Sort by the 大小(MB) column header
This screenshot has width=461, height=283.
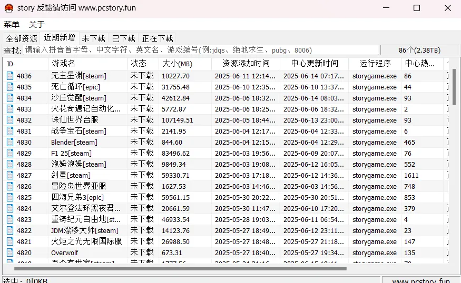[185, 64]
